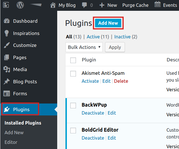This screenshot has width=179, height=149.
Task: Click the Customize paintbrush icon
Action: [7, 45]
